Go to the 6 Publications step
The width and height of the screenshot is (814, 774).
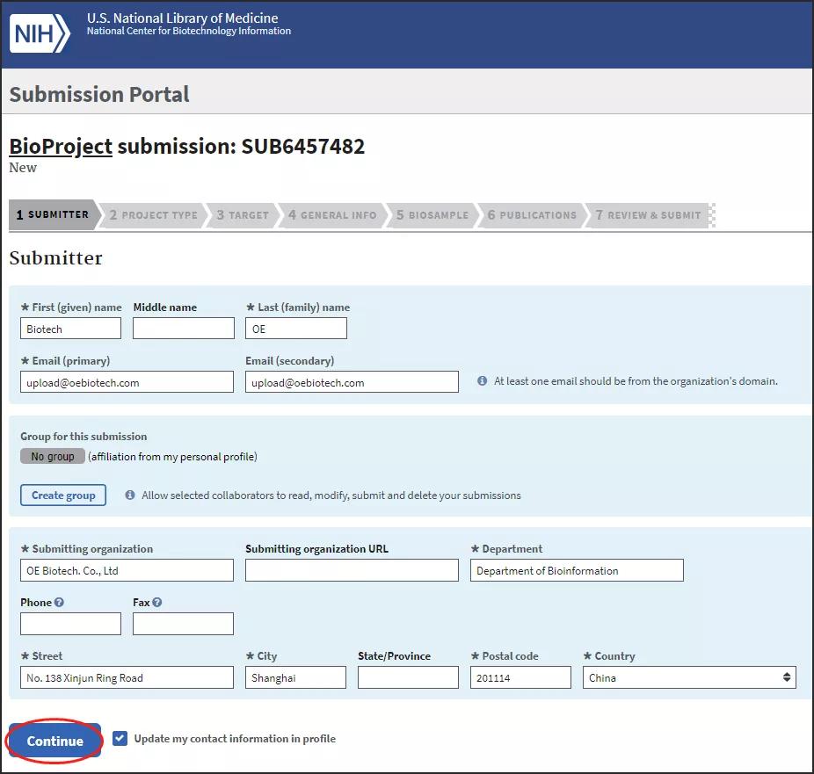click(532, 215)
